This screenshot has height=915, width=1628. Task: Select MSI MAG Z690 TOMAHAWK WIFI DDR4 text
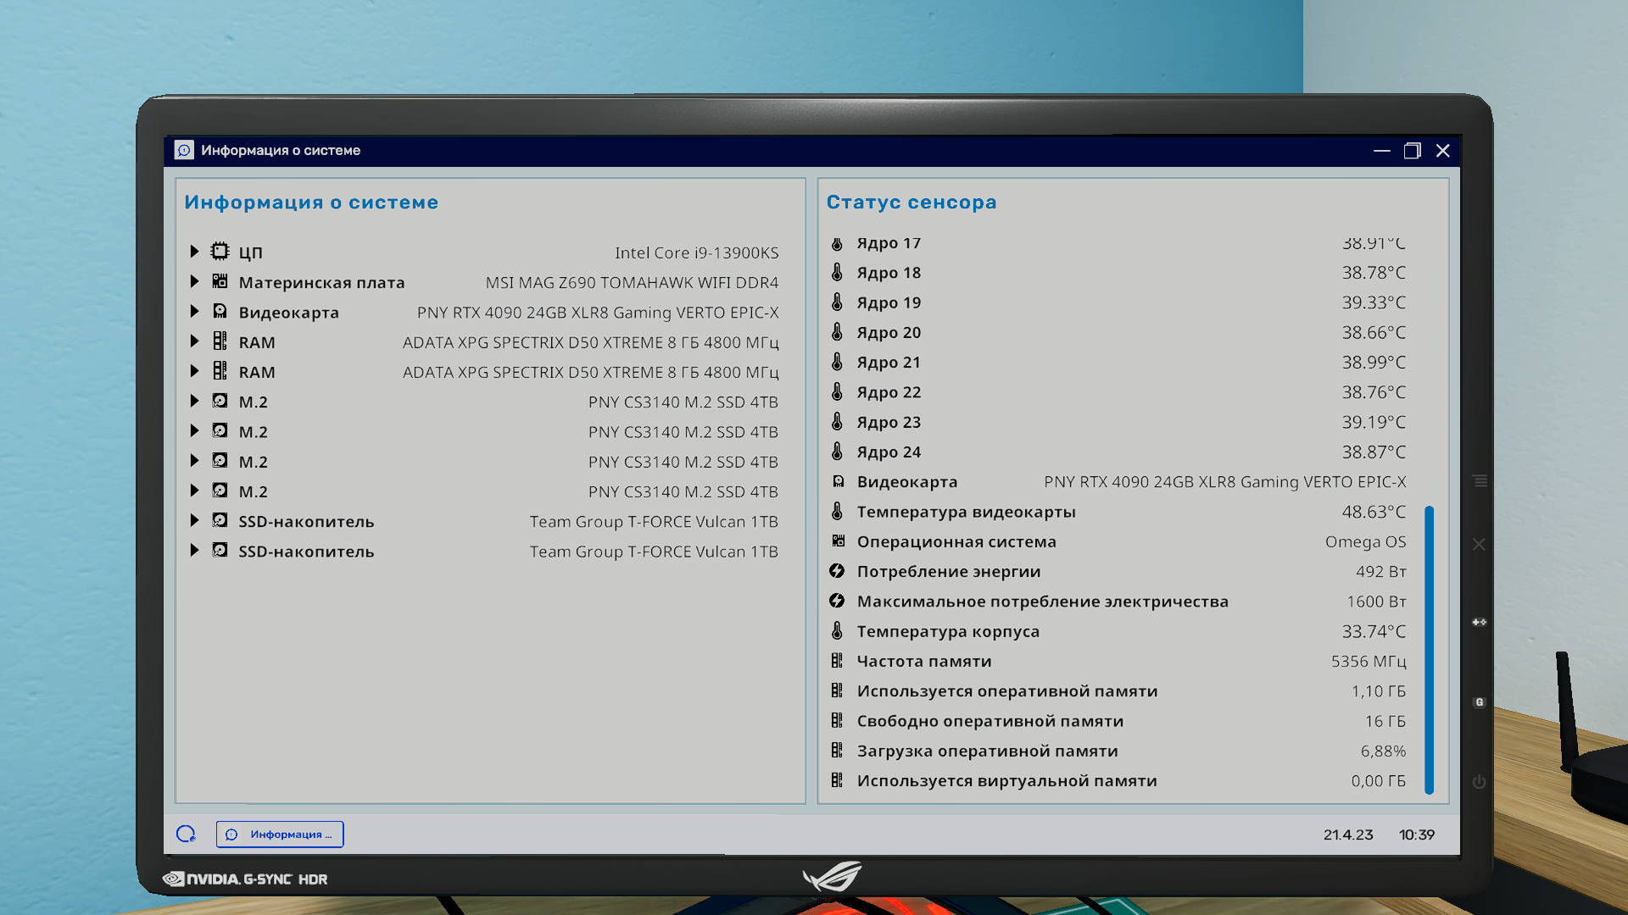(632, 282)
